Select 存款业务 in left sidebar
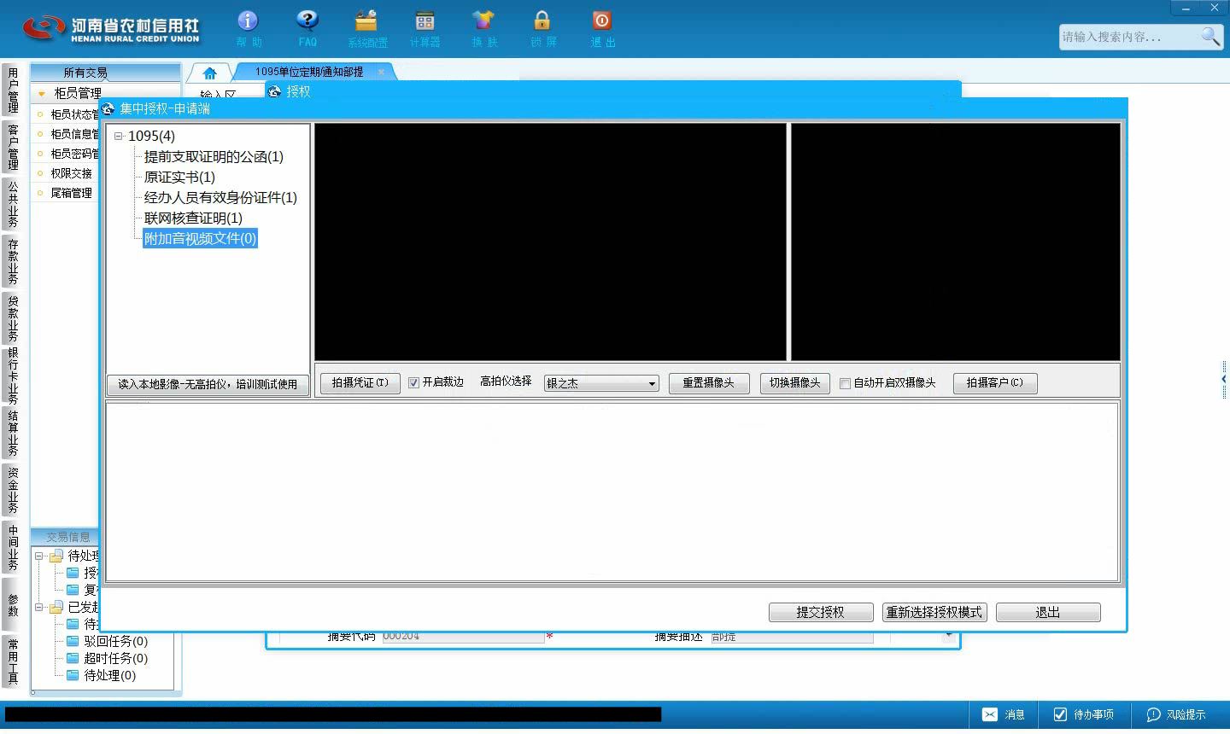 (13, 261)
